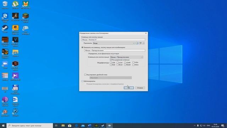Screen dimensions: 227x128
Task: Open Mail app from taskbar
Action: tap(83, 126)
